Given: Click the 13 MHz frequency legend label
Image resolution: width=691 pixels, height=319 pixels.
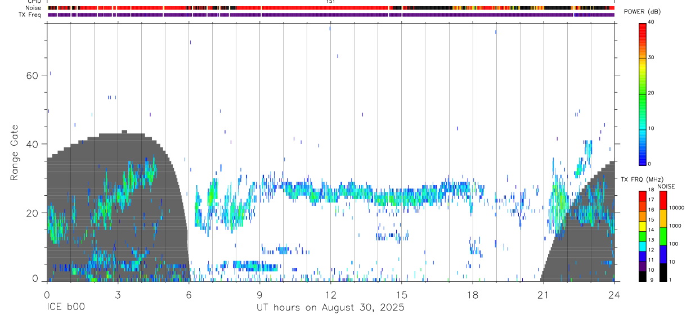Looking at the screenshot, I should 651,241.
